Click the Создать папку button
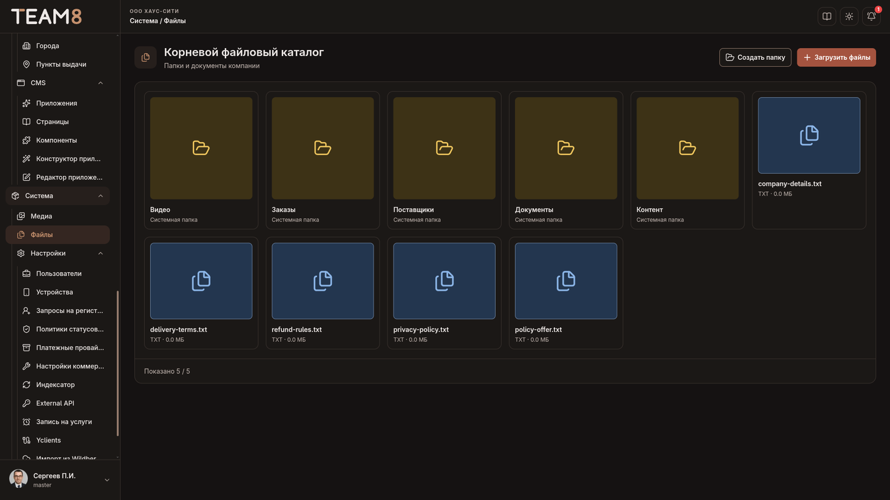The image size is (890, 500). point(755,57)
